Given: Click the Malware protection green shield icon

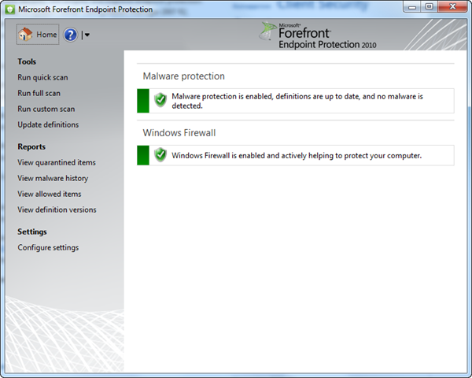Looking at the screenshot, I should pos(160,100).
